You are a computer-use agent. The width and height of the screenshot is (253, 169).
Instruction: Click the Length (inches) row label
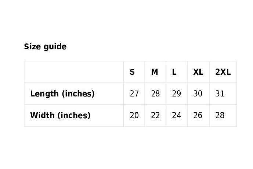coord(62,94)
